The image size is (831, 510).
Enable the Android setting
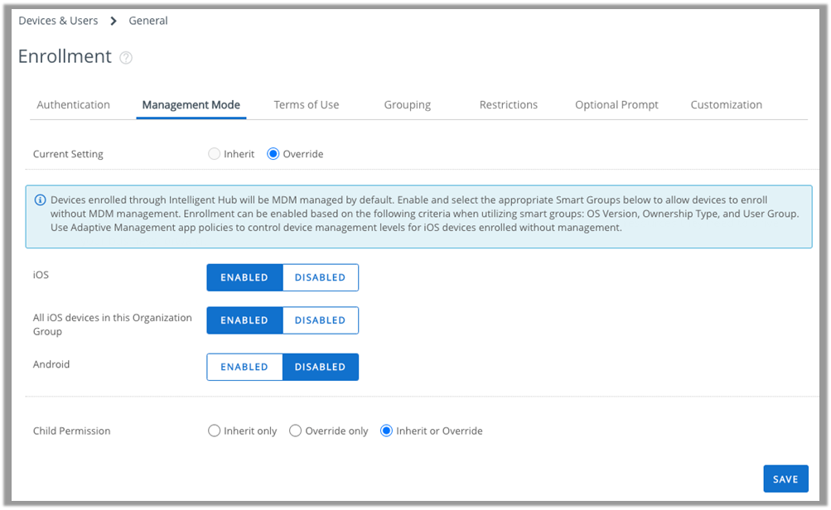coord(244,367)
